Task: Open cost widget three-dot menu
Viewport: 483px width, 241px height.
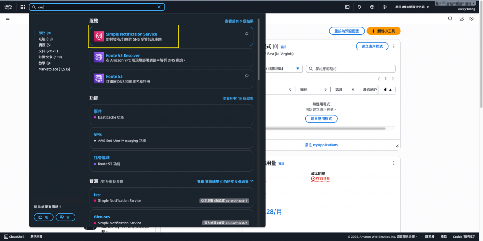Action: (394, 163)
